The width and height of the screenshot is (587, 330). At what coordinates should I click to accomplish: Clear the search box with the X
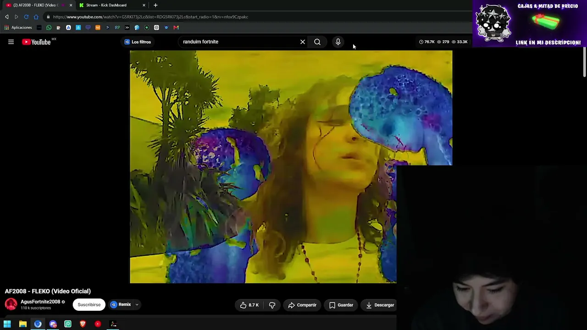[303, 42]
